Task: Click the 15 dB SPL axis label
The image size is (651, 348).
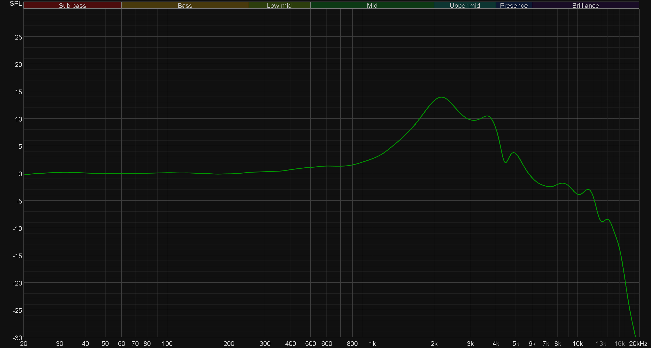Action: click(x=18, y=92)
